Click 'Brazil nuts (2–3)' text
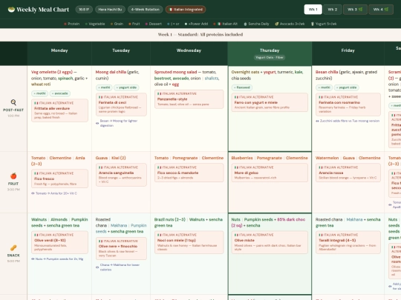 pyautogui.click(x=170, y=219)
